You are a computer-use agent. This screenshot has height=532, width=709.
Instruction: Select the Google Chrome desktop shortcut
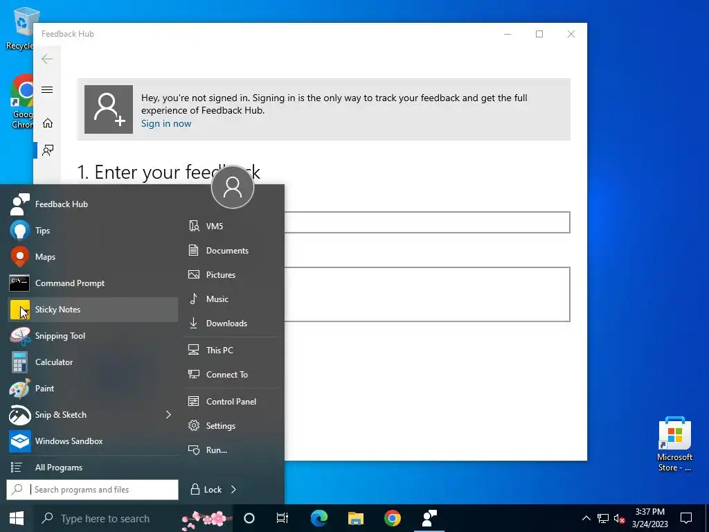click(x=21, y=101)
